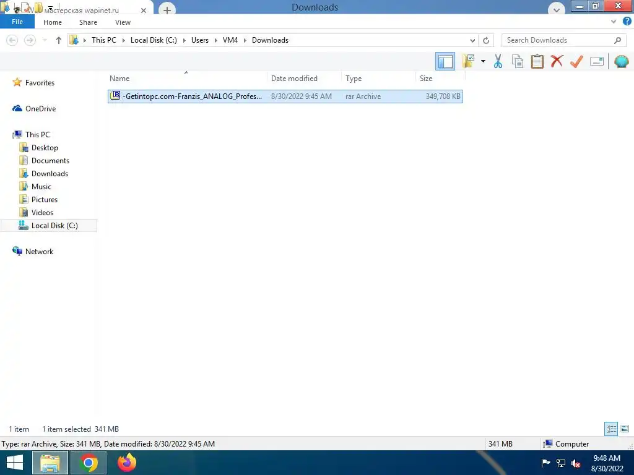The image size is (634, 475).
Task: Cut the selected file with scissors icon
Action: pos(498,61)
